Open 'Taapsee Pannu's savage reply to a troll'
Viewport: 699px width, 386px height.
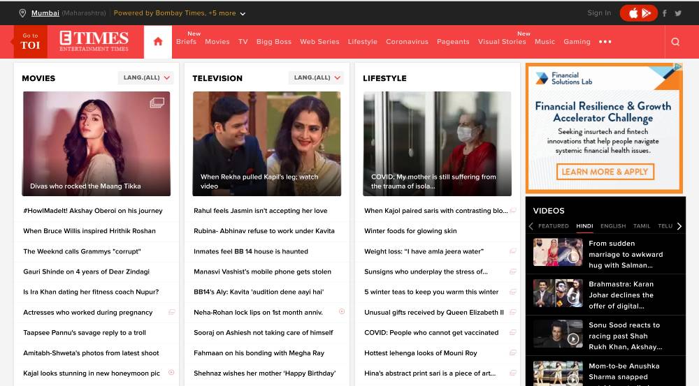(85, 332)
